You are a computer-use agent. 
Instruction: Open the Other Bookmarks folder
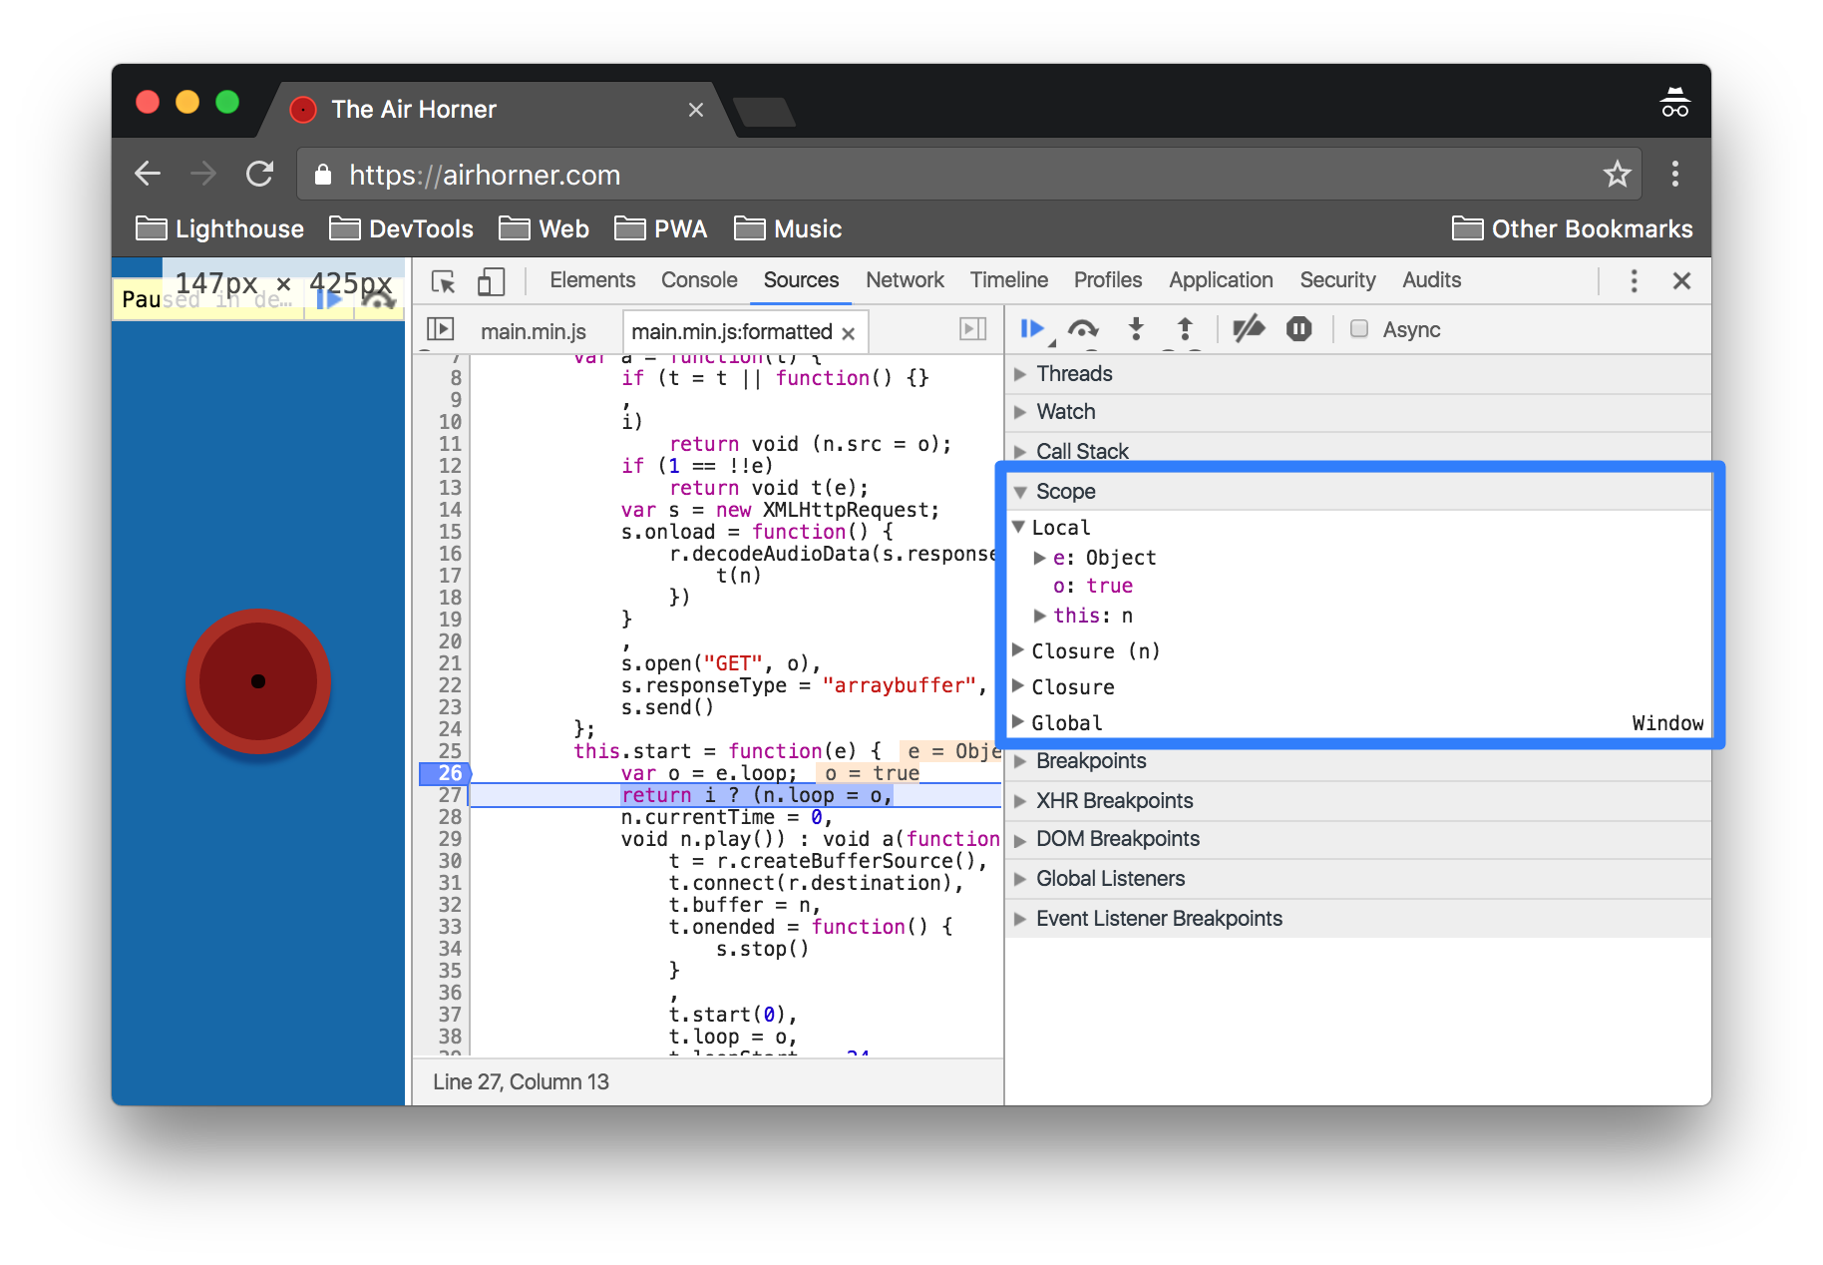pos(1572,229)
